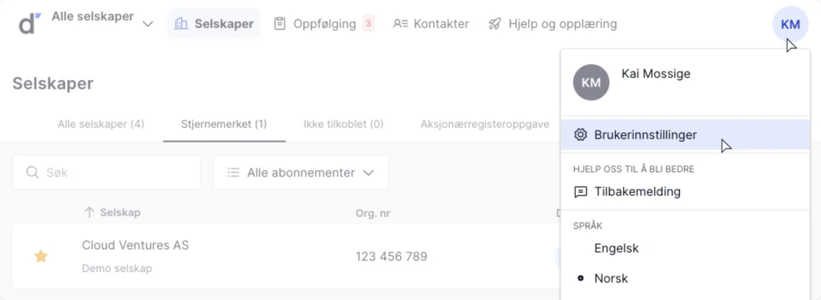Unstar the Cloud Ventures AS company
This screenshot has height=300, width=821.
(41, 256)
